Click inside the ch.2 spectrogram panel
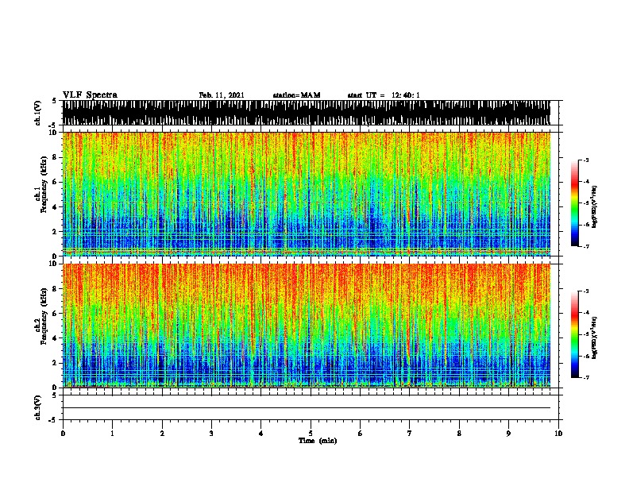Viewport: 629px width, 486px height. coord(306,326)
